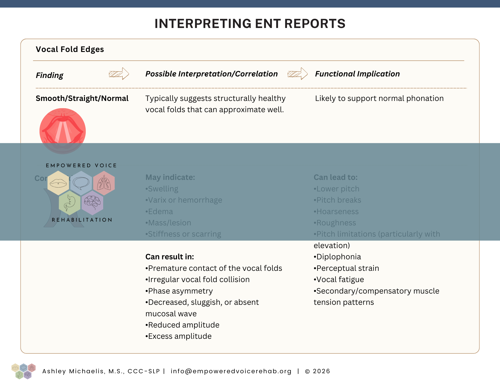
Task: Click the speech bubble hexagon icon
Action: pos(81,183)
